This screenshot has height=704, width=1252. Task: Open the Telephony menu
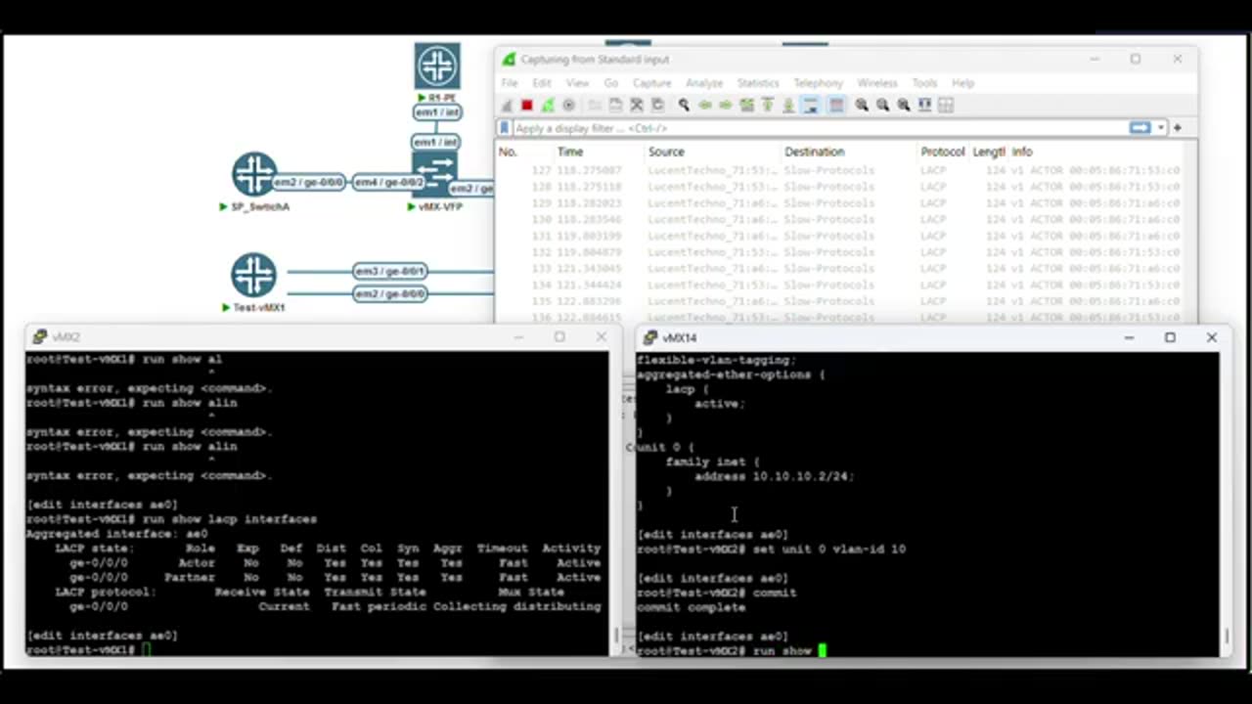pos(818,83)
